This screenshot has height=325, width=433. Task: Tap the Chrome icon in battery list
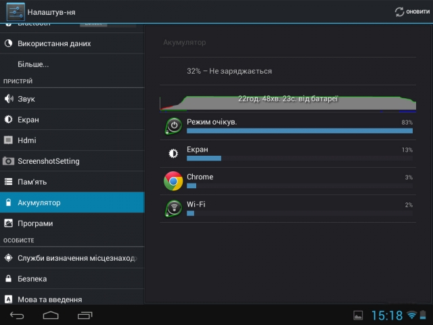click(173, 181)
